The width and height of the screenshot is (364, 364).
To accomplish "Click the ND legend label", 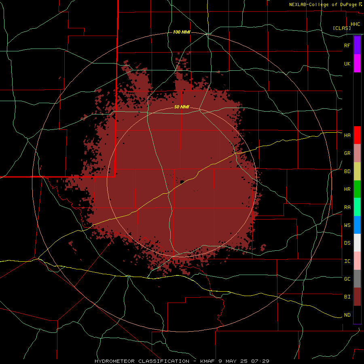I will point(347,315).
